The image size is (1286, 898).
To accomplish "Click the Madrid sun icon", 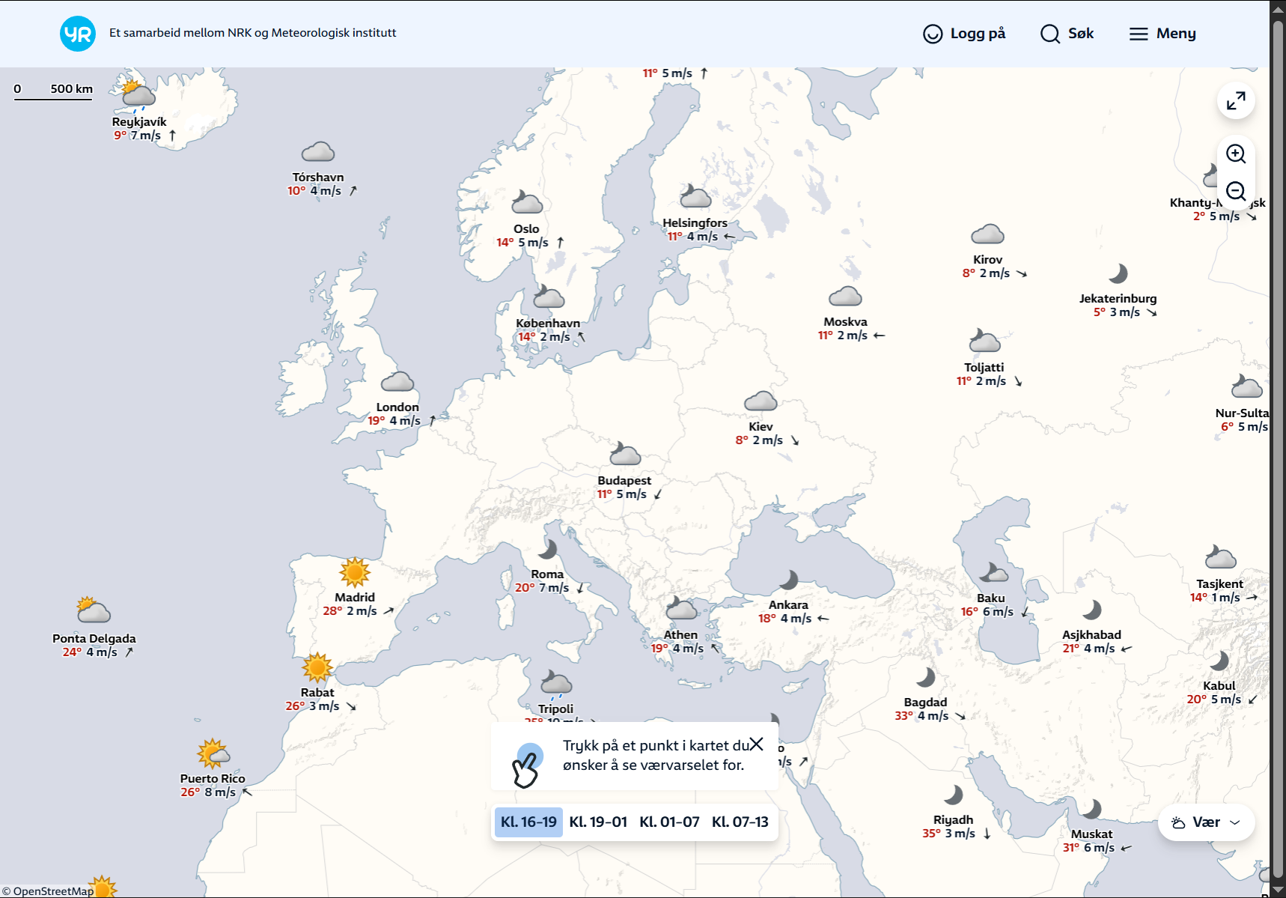I will click(x=355, y=572).
